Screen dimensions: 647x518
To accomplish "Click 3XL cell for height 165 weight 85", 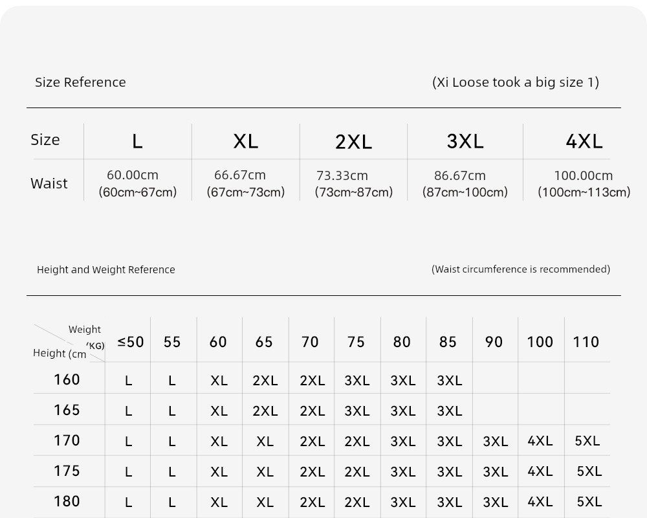I will pyautogui.click(x=450, y=411).
